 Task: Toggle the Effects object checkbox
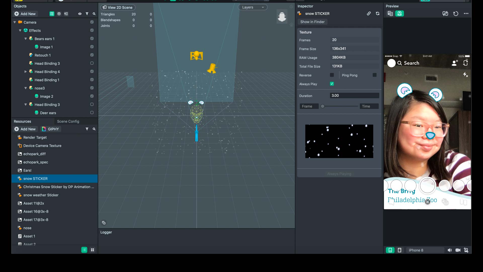(x=92, y=30)
